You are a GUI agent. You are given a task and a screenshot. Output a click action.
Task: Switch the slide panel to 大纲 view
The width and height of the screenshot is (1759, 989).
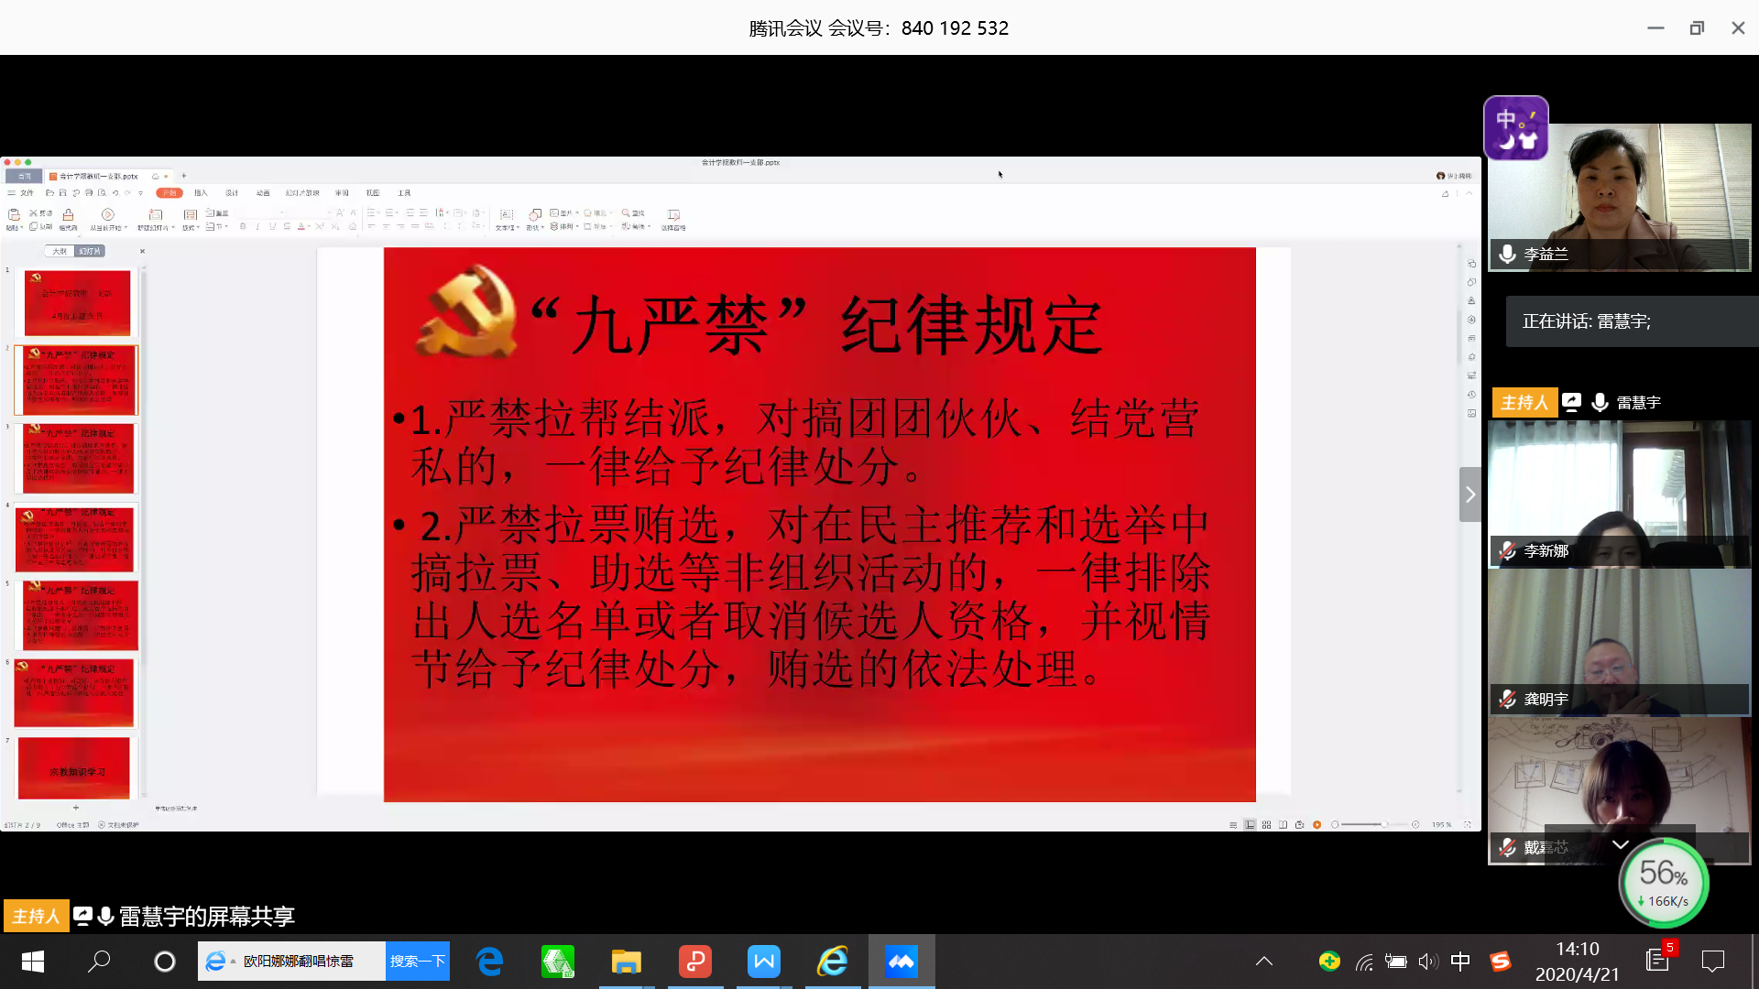[60, 251]
